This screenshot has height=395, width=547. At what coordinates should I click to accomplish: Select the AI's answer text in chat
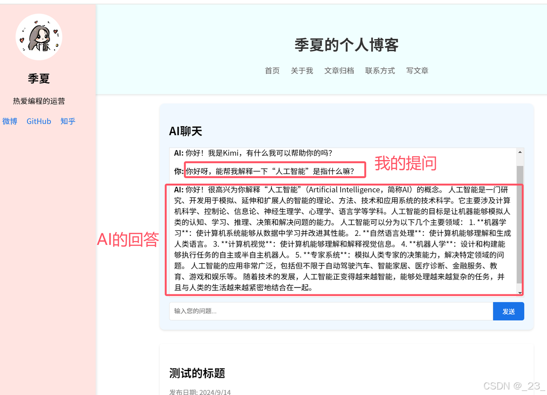click(x=342, y=239)
